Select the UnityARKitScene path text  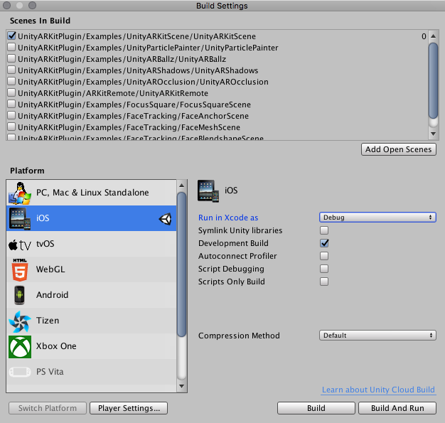point(136,36)
